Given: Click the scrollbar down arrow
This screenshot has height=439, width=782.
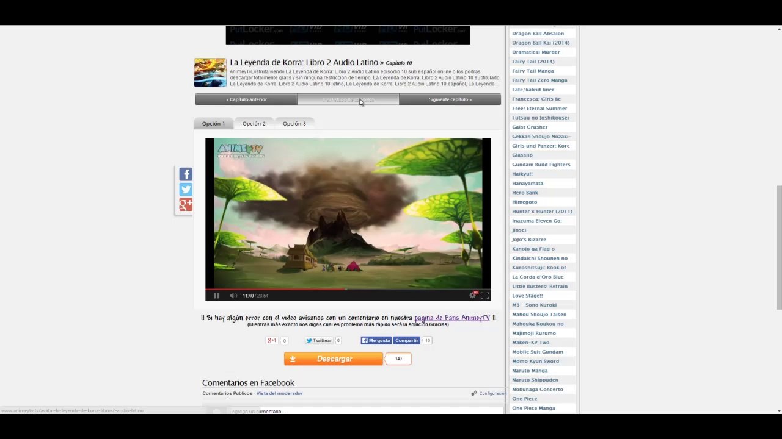Looking at the screenshot, I should pos(778,411).
